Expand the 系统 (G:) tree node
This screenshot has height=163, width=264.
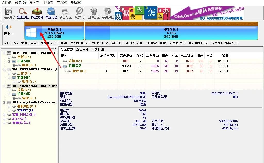(x=9, y=90)
